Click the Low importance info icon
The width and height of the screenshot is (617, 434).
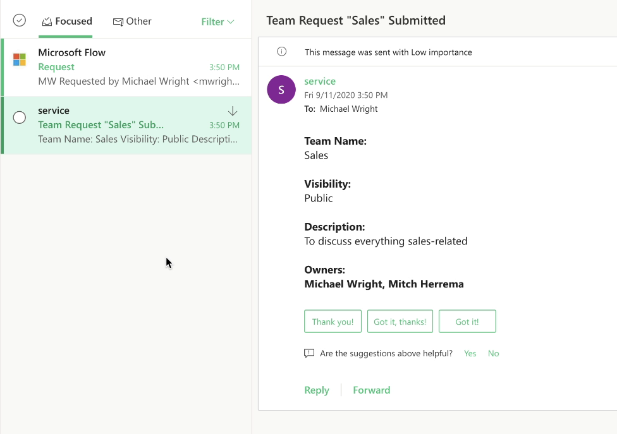click(281, 52)
